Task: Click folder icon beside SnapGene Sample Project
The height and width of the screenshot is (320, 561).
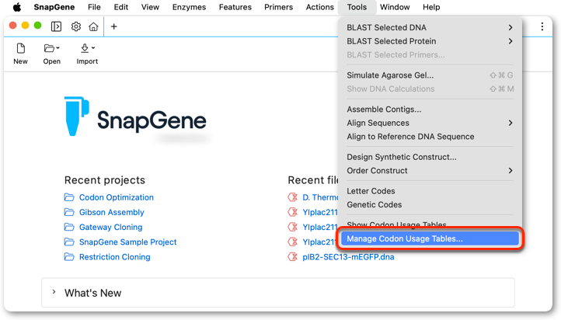Action: 69,242
